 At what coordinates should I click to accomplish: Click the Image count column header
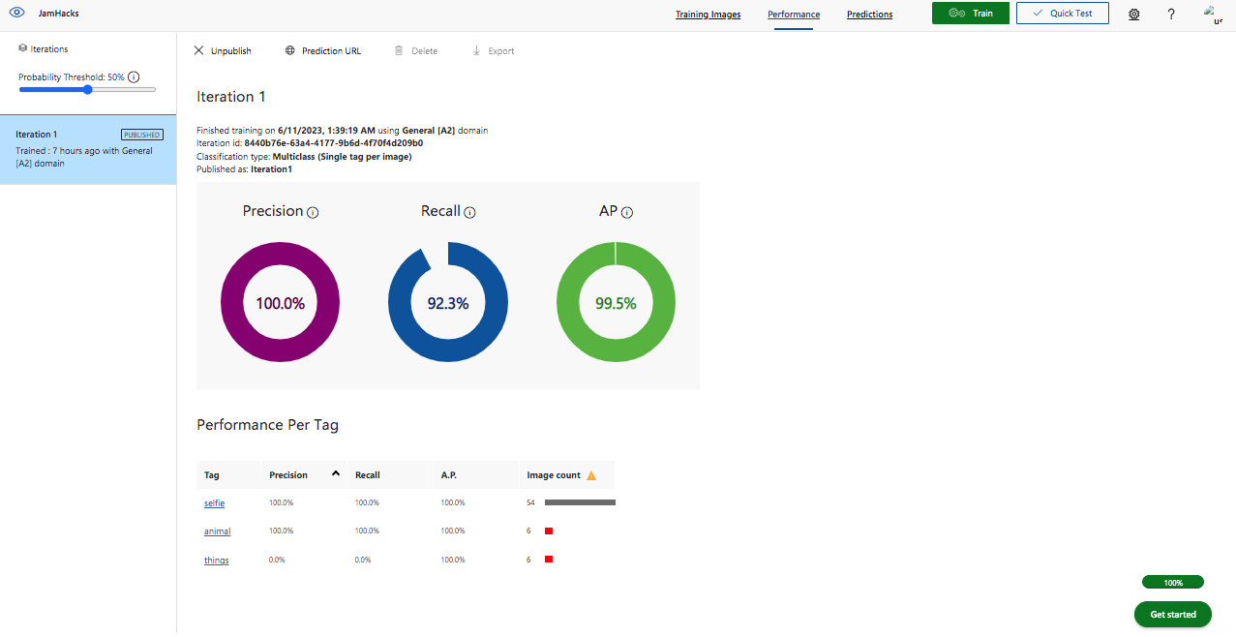(567, 474)
